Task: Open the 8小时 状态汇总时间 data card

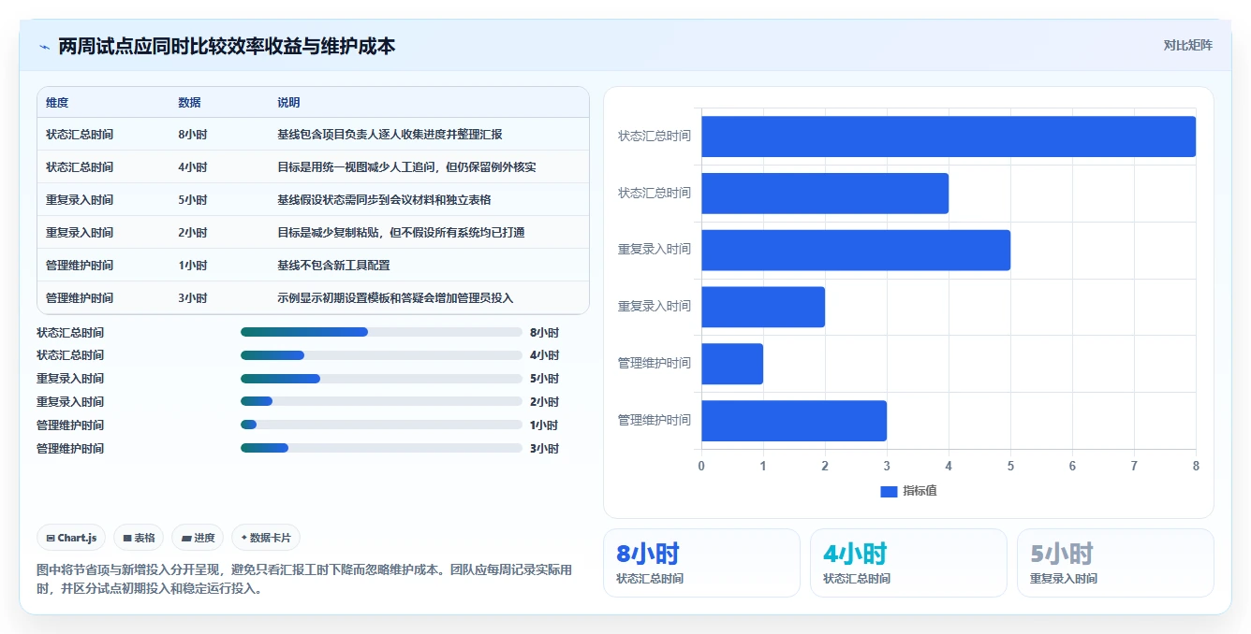Action: (701, 563)
